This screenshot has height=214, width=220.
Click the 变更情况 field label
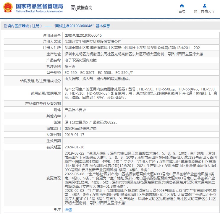coord(54,178)
